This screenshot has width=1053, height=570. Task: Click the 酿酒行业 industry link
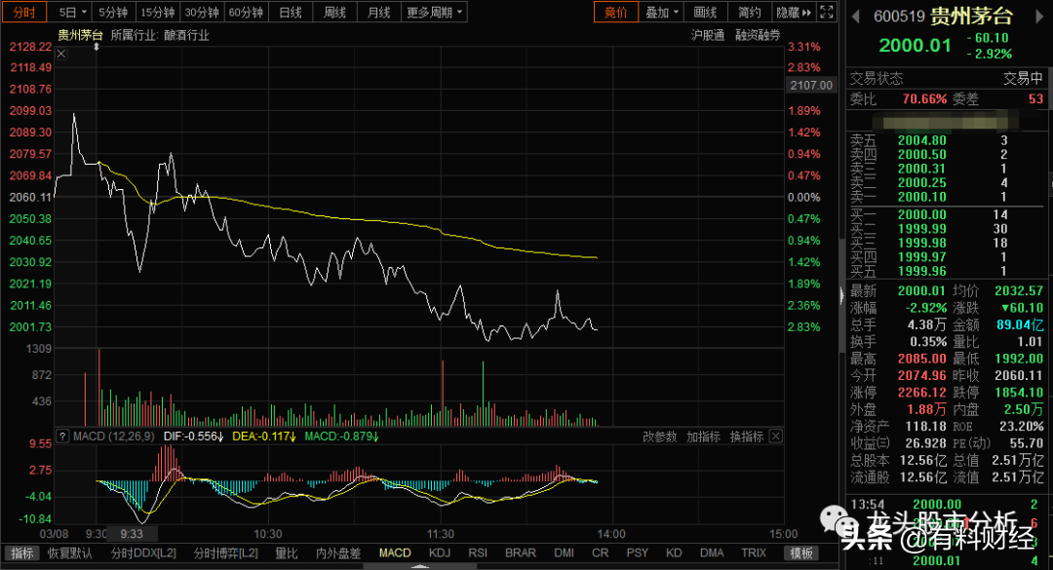click(186, 35)
